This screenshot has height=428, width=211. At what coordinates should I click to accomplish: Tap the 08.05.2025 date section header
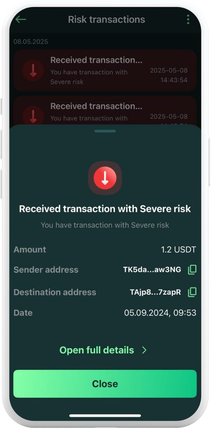(x=31, y=42)
